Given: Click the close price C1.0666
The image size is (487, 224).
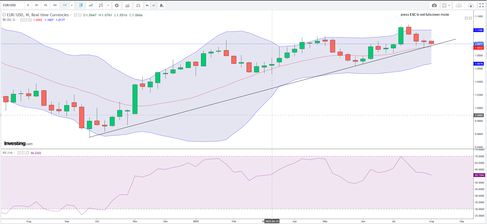Looking at the screenshot, I should pyautogui.click(x=136, y=15).
